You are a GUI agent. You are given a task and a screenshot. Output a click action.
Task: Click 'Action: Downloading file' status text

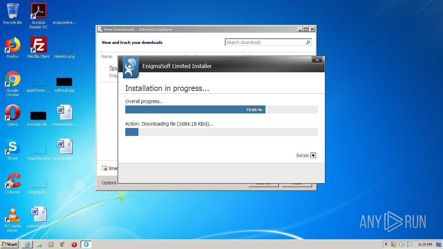169,124
